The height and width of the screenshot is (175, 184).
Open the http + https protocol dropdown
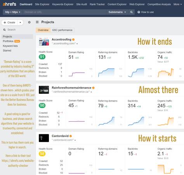point(12,12)
